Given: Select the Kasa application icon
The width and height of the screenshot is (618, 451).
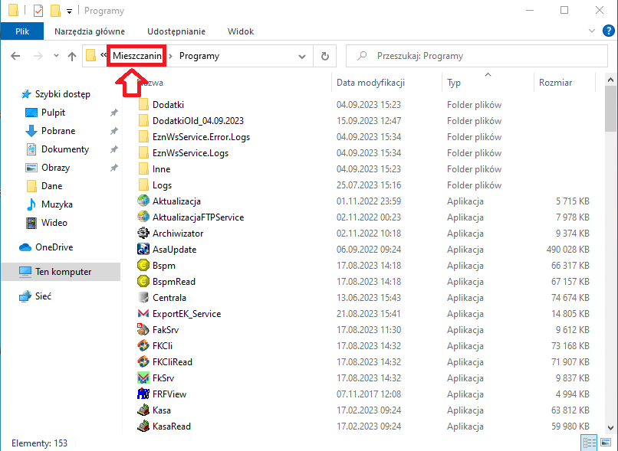Looking at the screenshot, I should (x=143, y=410).
